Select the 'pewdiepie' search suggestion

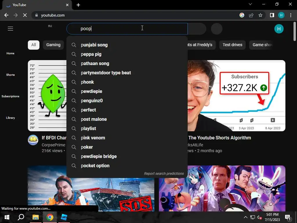127,91
